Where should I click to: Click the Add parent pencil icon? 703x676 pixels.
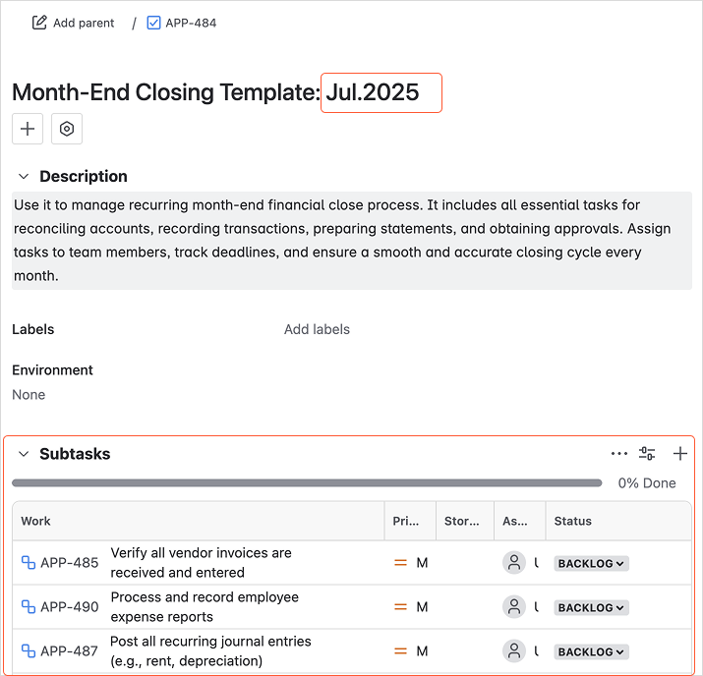pyautogui.click(x=39, y=23)
